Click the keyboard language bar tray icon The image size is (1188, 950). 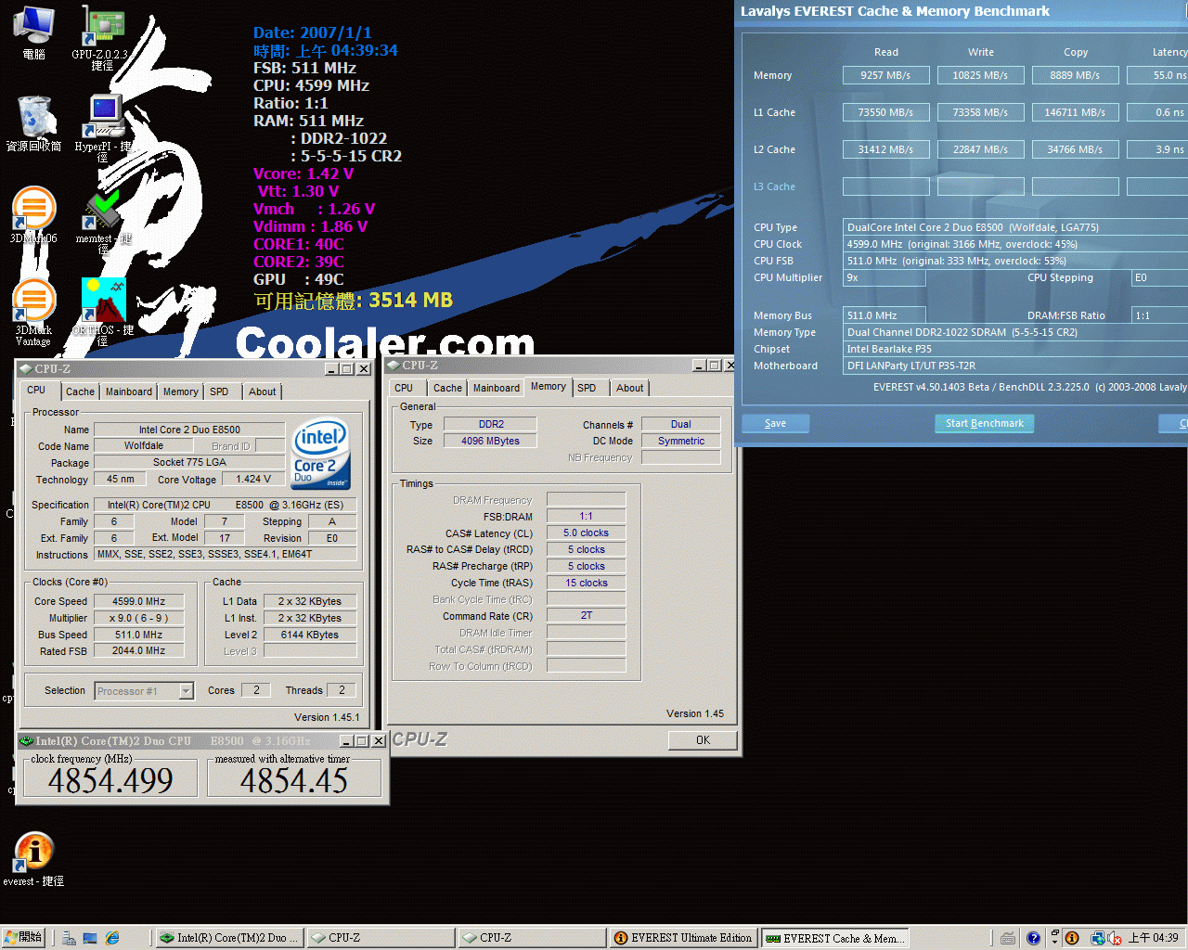coord(1008,938)
